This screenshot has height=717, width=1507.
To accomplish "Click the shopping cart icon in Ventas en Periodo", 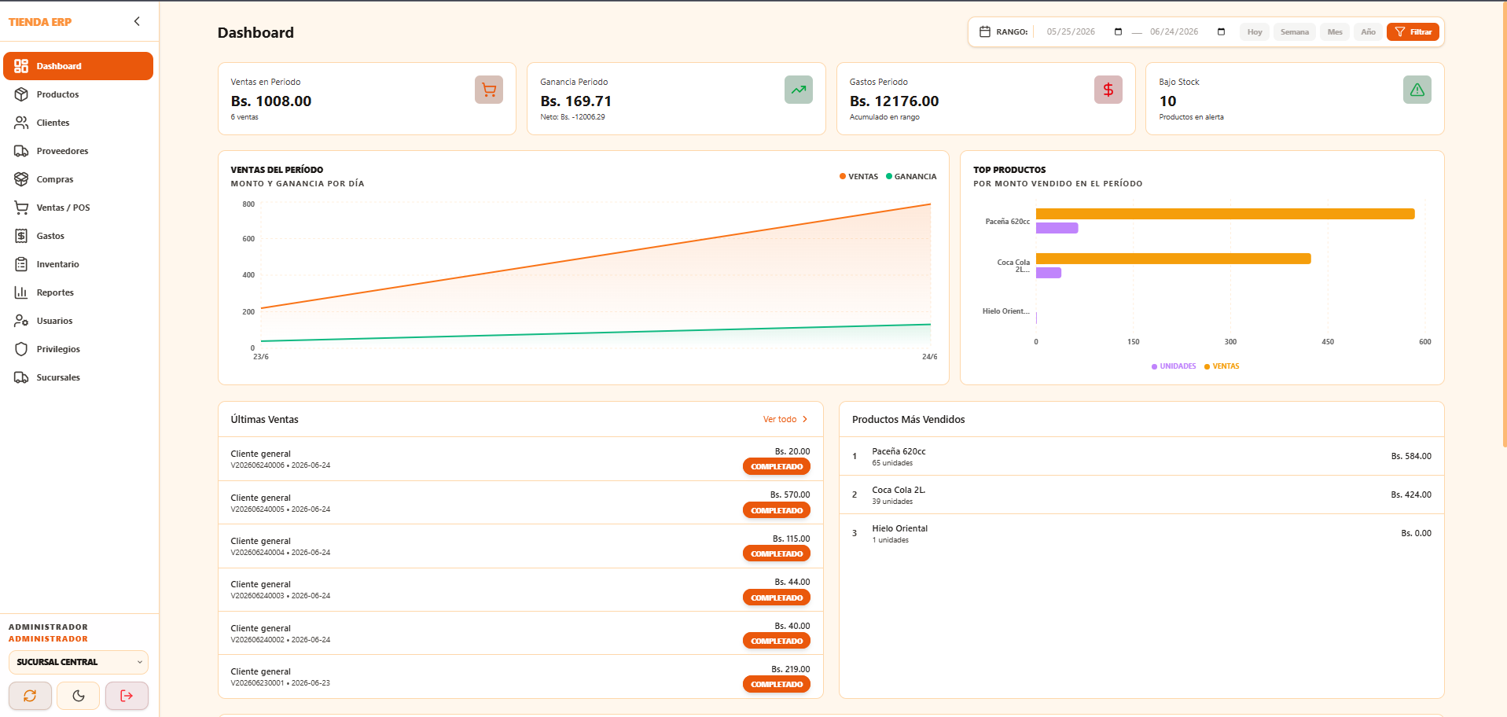I will [x=489, y=90].
